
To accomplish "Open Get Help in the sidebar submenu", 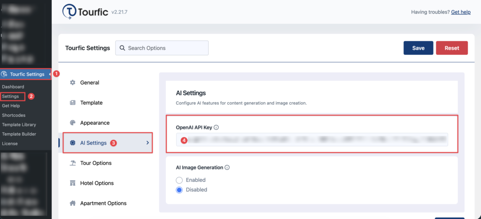I will pos(11,106).
